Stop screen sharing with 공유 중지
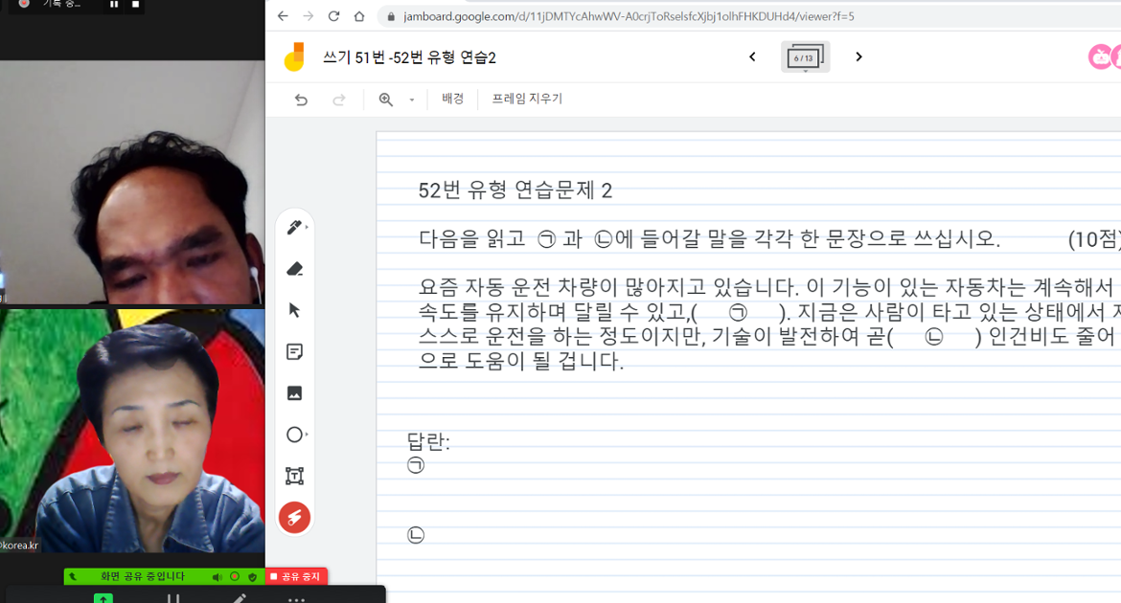The image size is (1121, 603). pos(296,576)
